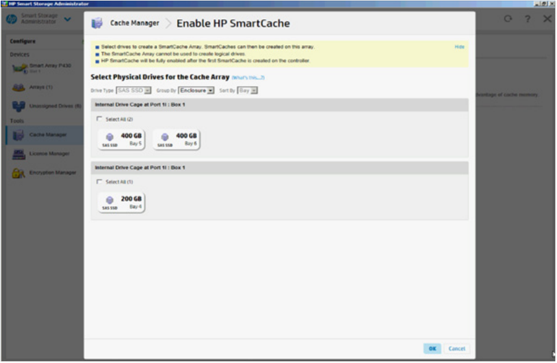This screenshot has width=557, height=363.
Task: Open Arrays (1) in sidebar
Action: coord(41,87)
